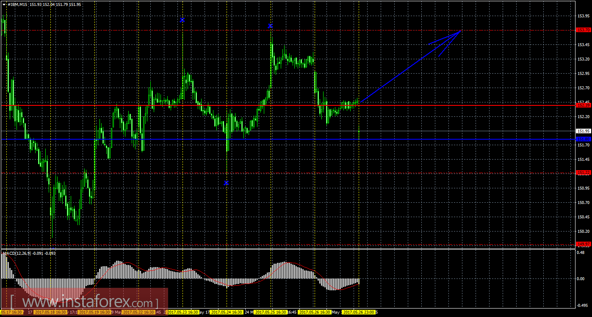Click the red 153.70 price label

[x=584, y=30]
